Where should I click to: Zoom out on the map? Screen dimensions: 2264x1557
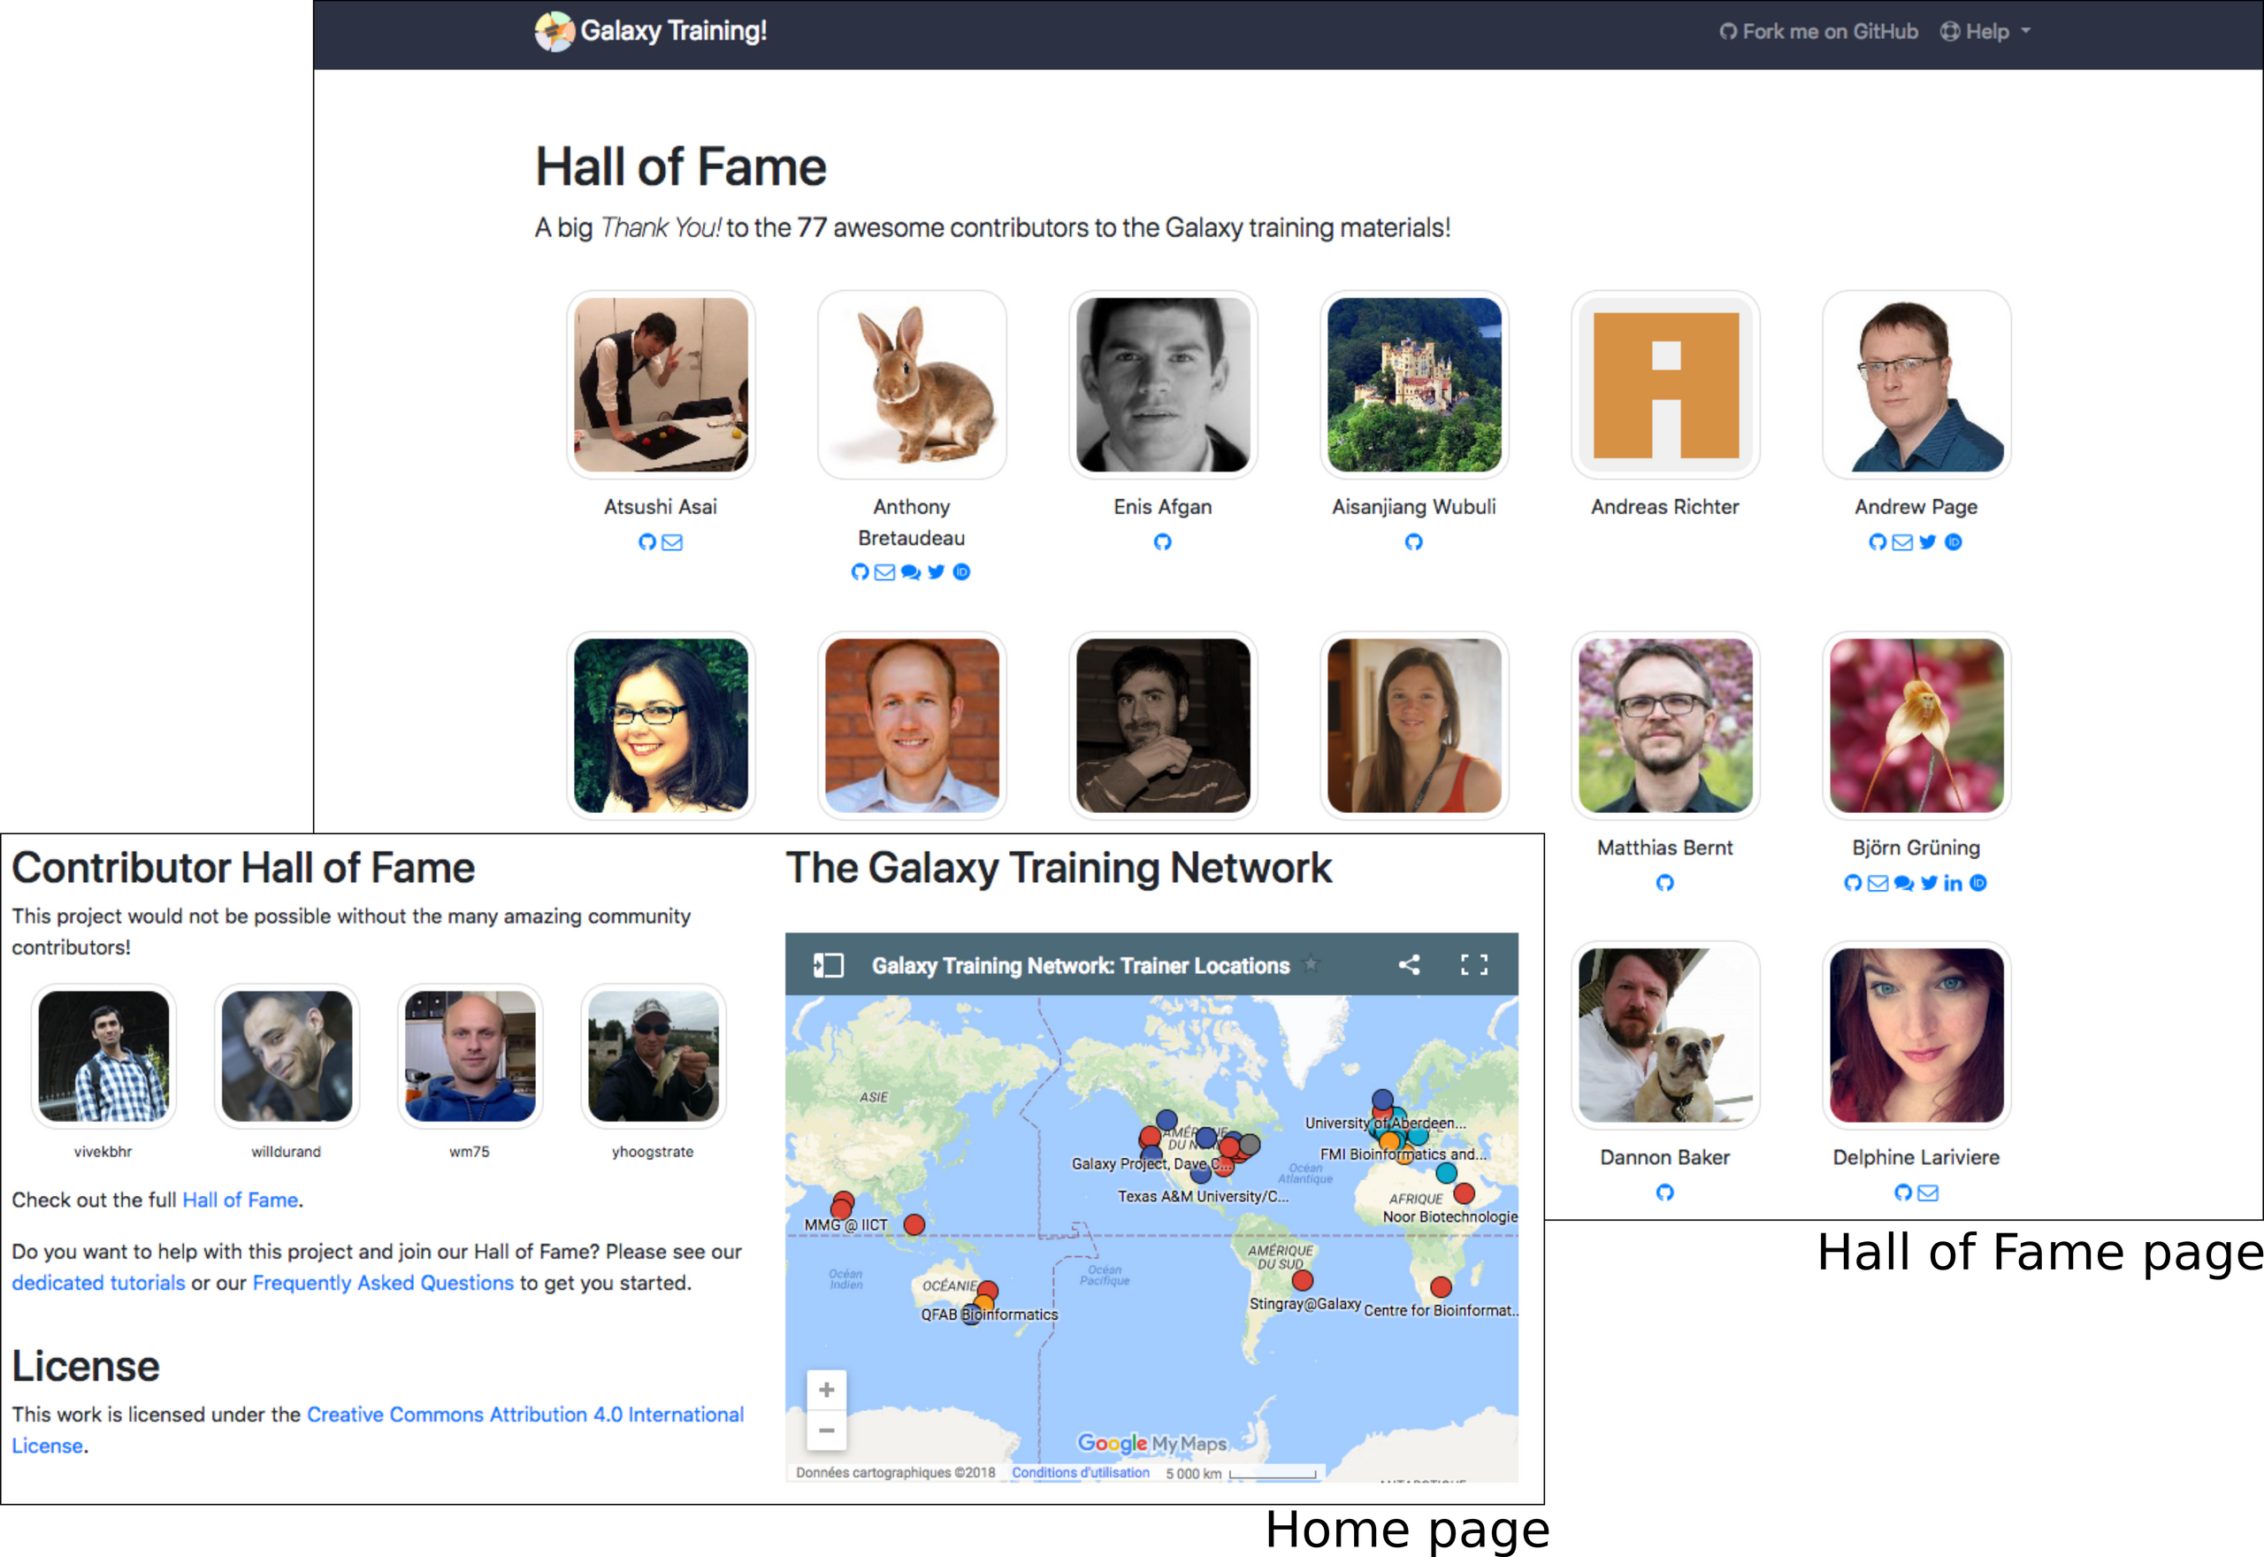coord(827,1430)
